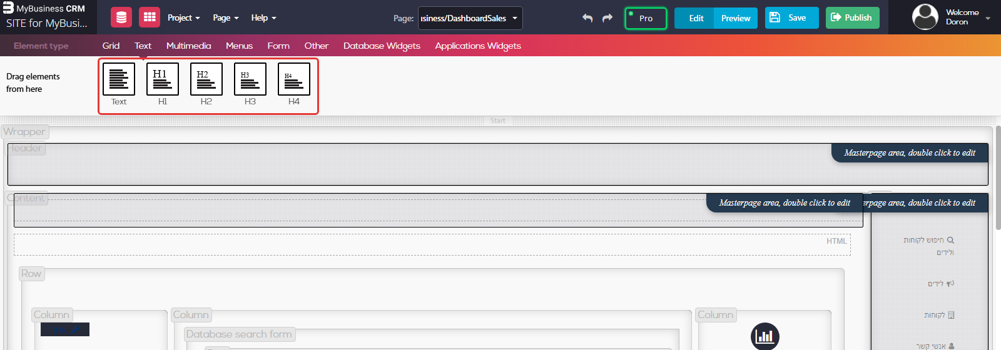1001x350 pixels.
Task: Click the Save button
Action: pyautogui.click(x=791, y=17)
